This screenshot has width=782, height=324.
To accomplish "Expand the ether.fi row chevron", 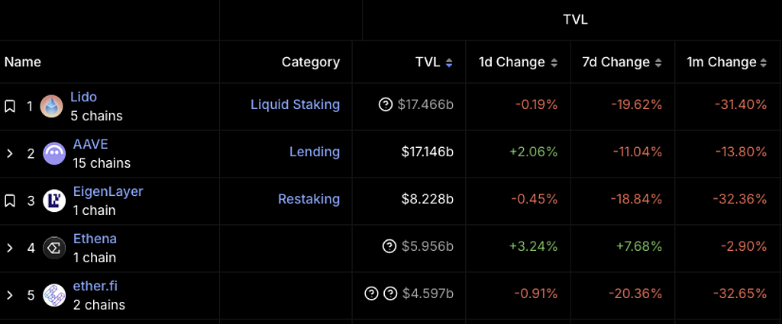I will 10,295.
